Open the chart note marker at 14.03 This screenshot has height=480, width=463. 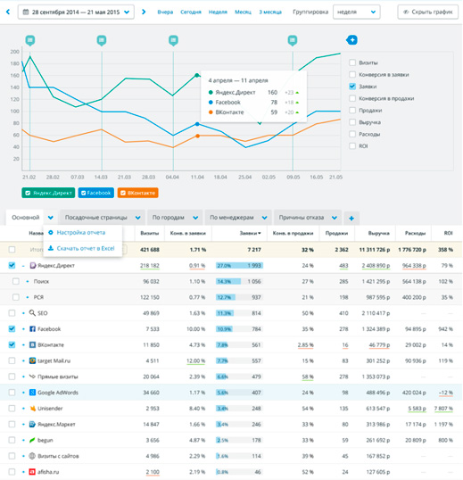coord(102,40)
